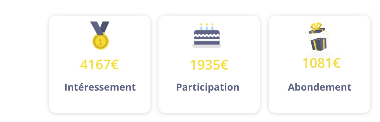Image resolution: width=380 pixels, height=122 pixels.
Task: Click the white zigzag icing on the cake
Action: coord(207,36)
